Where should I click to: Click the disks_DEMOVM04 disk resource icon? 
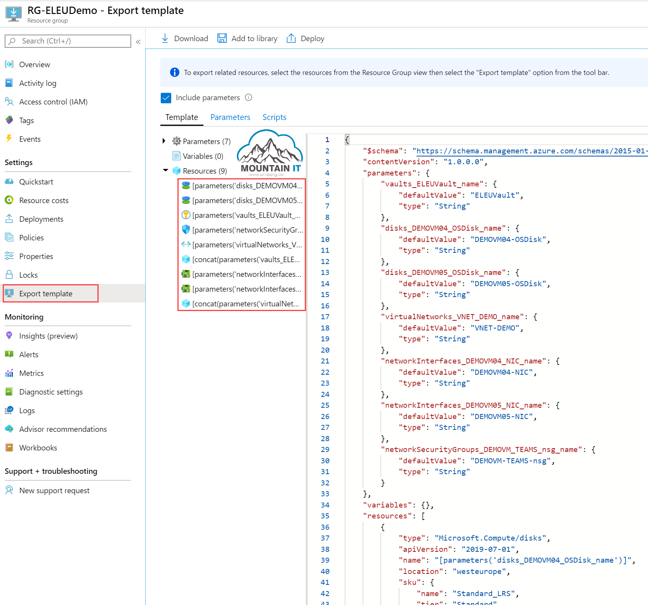[186, 186]
